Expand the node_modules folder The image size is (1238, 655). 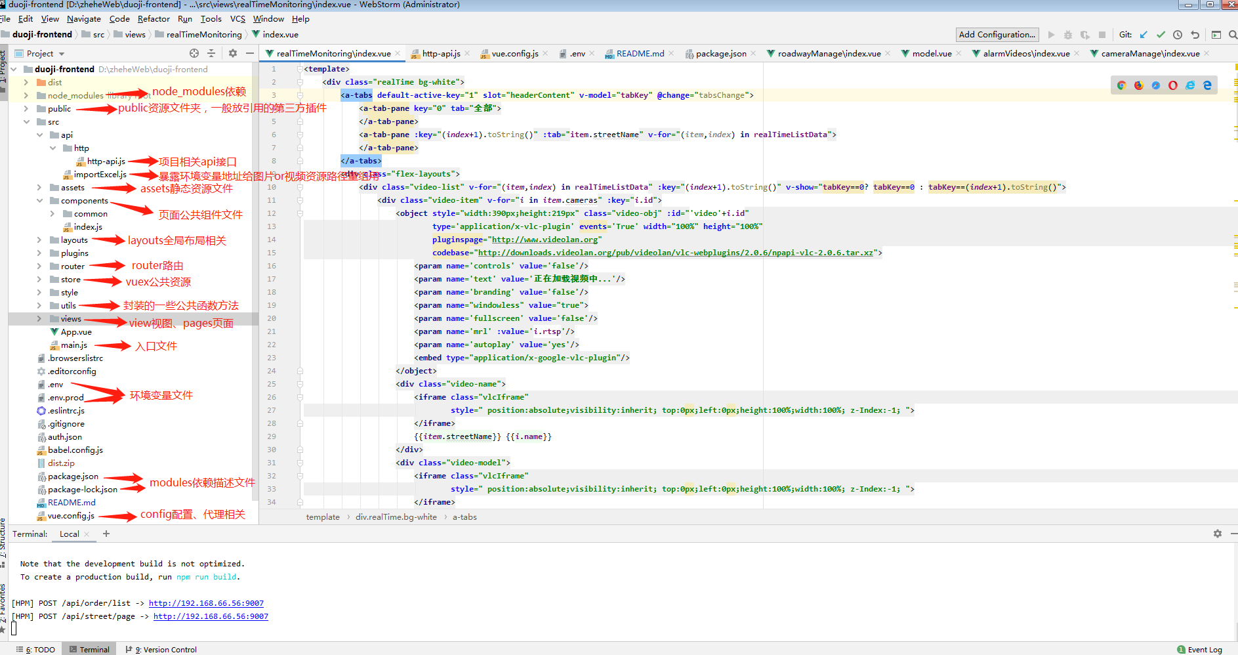[26, 95]
